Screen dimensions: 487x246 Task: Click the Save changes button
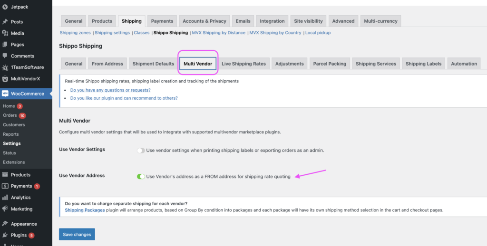click(77, 235)
